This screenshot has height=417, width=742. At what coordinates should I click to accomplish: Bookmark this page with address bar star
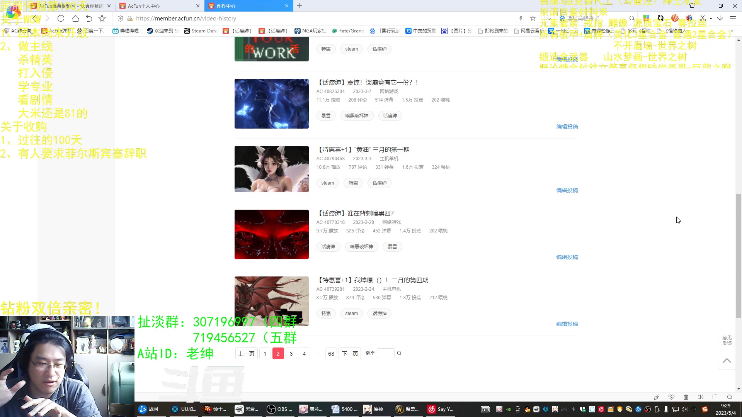(533, 18)
